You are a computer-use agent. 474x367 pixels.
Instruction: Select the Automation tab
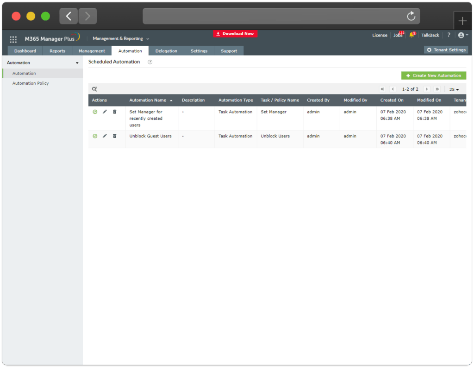(x=130, y=51)
